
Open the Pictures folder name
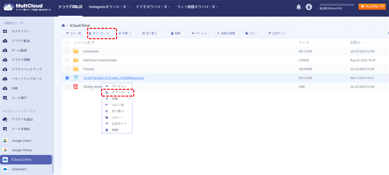[88, 69]
